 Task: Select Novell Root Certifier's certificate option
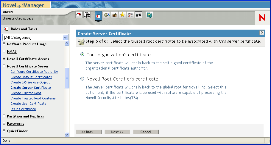click(82, 79)
